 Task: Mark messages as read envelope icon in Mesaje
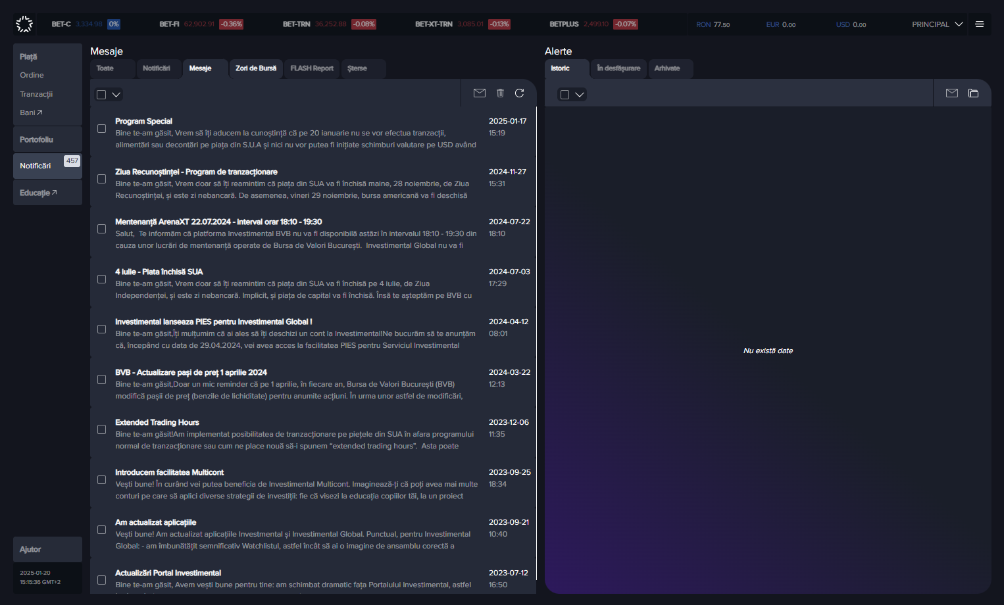click(480, 93)
